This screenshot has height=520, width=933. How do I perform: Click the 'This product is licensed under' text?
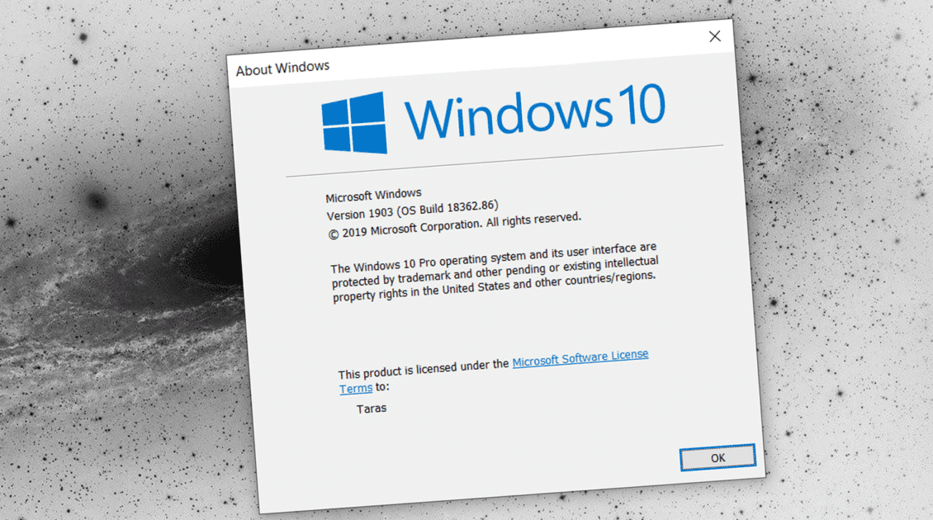424,368
